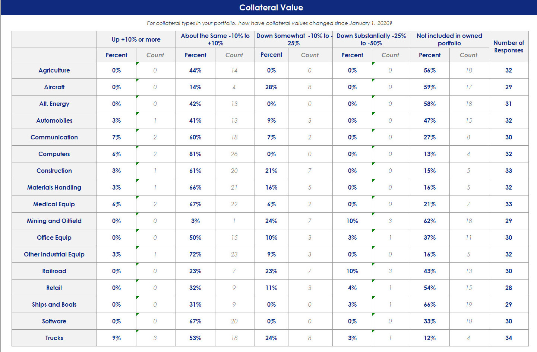This screenshot has width=537, height=352.
Task: Select Railroad 'Not included' 43% cell
Action: pyautogui.click(x=430, y=271)
